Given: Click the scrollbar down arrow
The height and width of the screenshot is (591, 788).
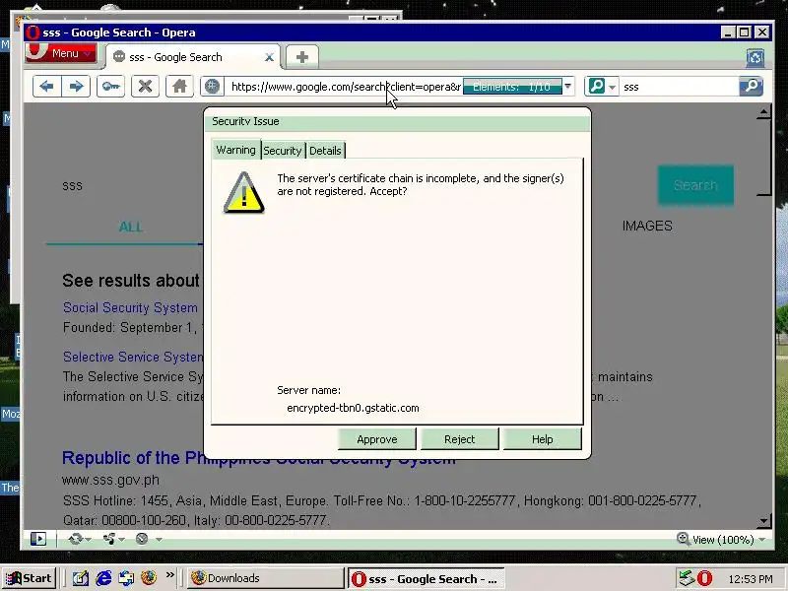Looking at the screenshot, I should [x=764, y=521].
